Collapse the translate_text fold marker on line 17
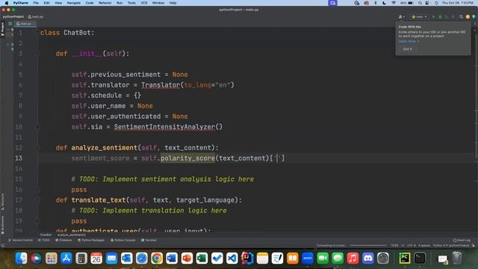 click(38, 200)
